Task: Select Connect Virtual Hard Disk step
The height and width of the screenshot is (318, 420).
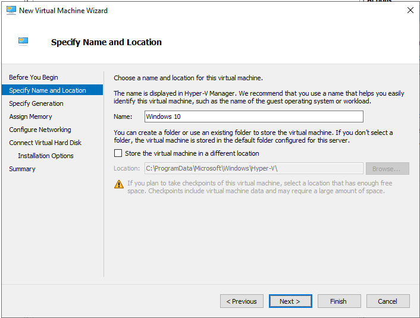Action: coord(45,143)
